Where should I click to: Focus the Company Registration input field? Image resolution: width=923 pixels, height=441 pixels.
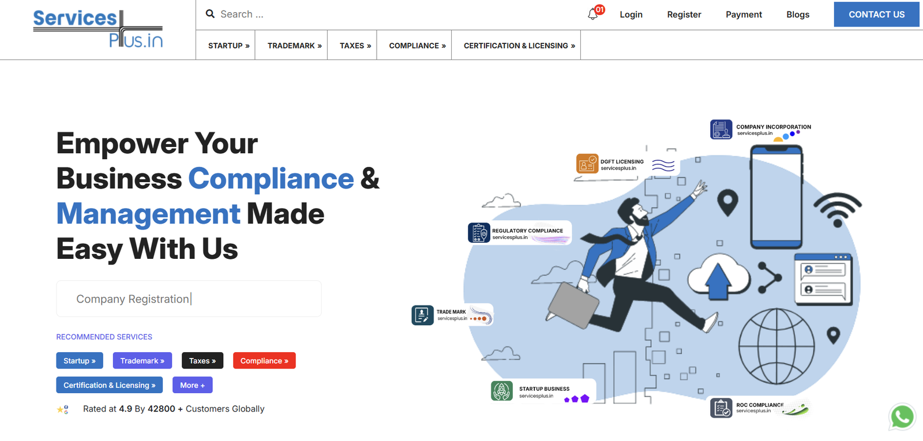tap(189, 299)
